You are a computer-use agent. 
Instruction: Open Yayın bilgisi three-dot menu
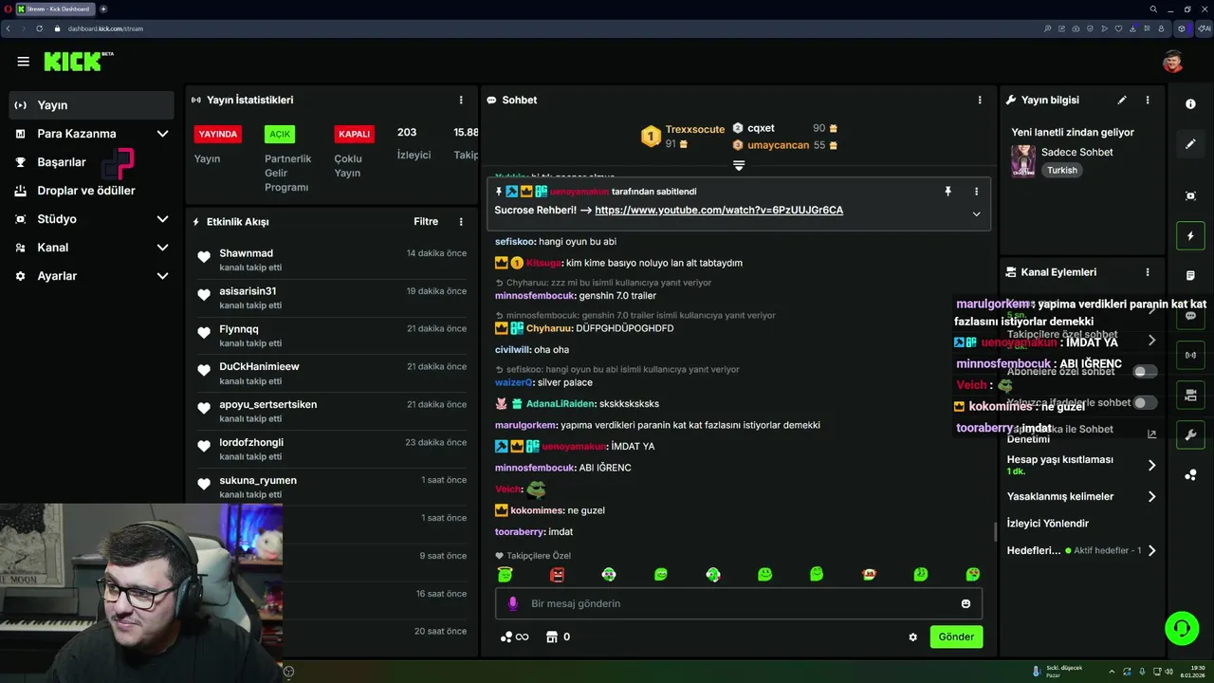(1148, 100)
